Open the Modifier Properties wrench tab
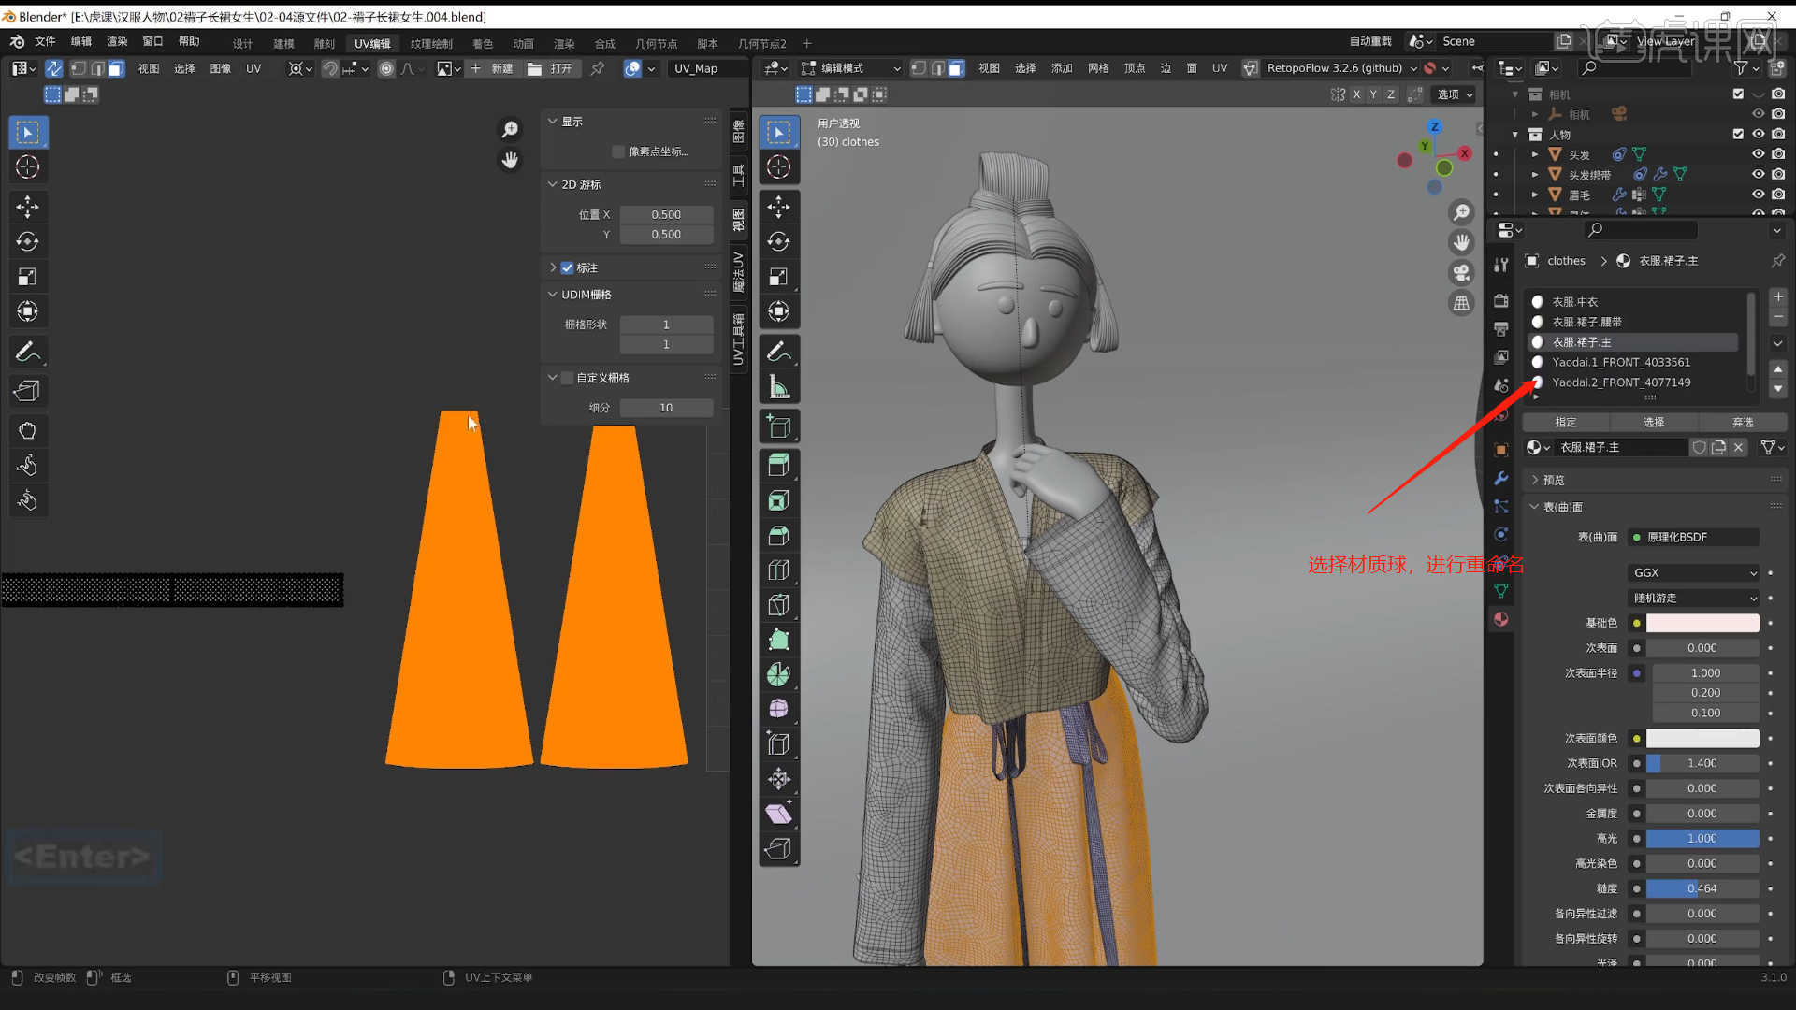The width and height of the screenshot is (1796, 1010). pos(1500,478)
